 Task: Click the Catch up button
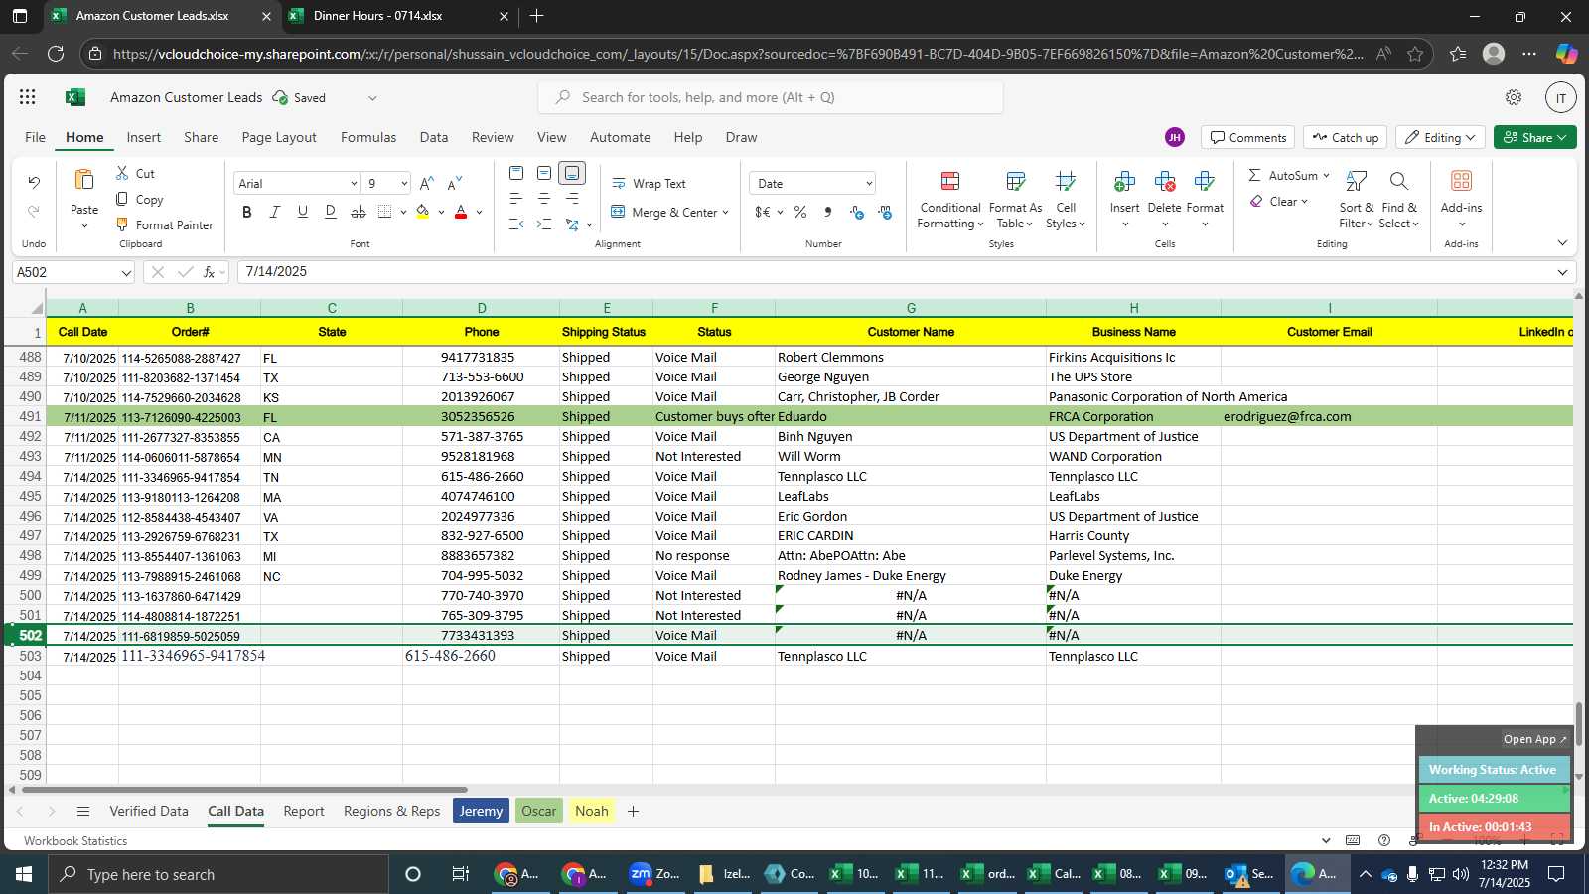pyautogui.click(x=1346, y=137)
